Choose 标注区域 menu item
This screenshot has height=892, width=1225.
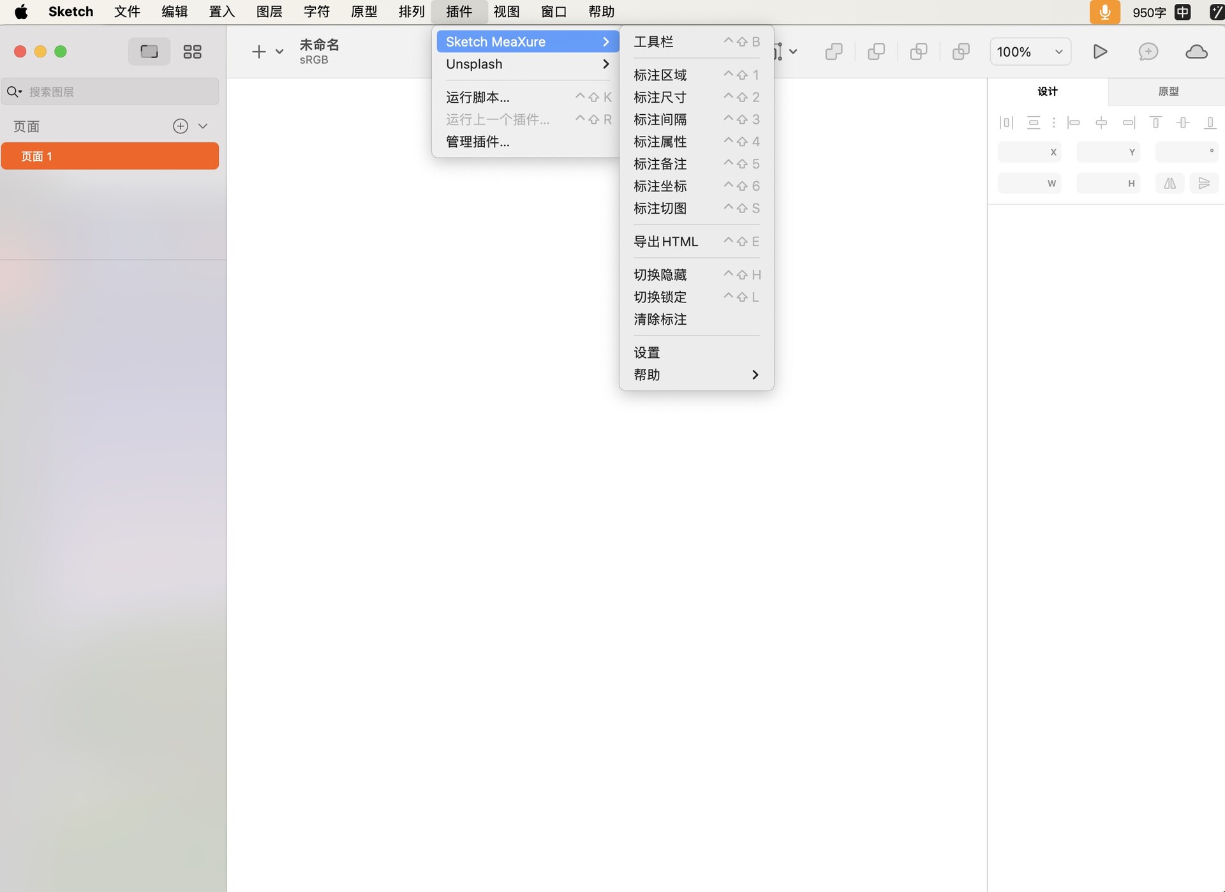coord(696,75)
